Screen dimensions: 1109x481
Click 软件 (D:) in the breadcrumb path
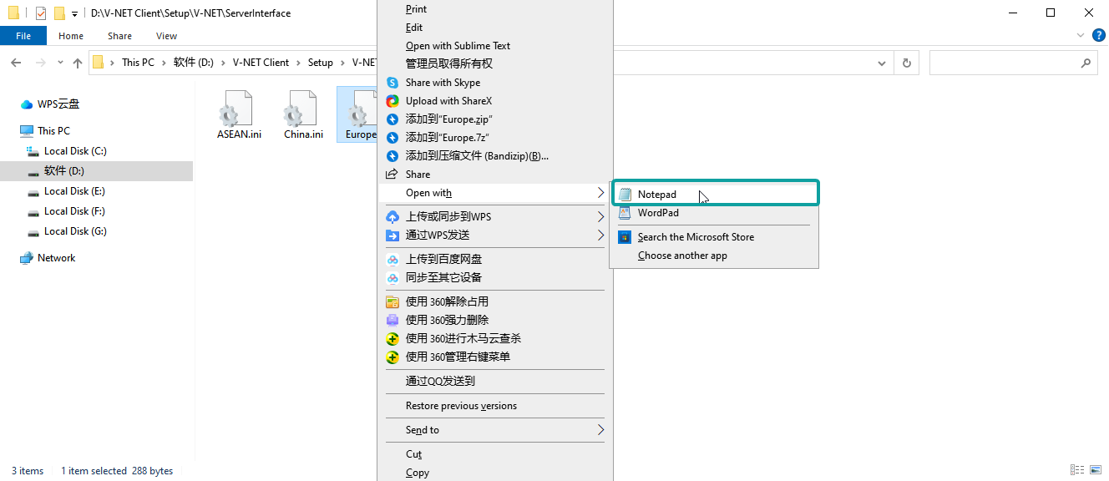(x=194, y=63)
